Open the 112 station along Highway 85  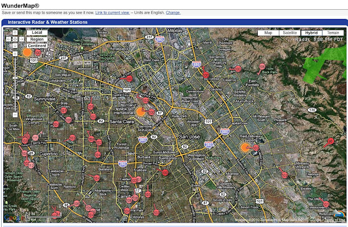(31, 165)
